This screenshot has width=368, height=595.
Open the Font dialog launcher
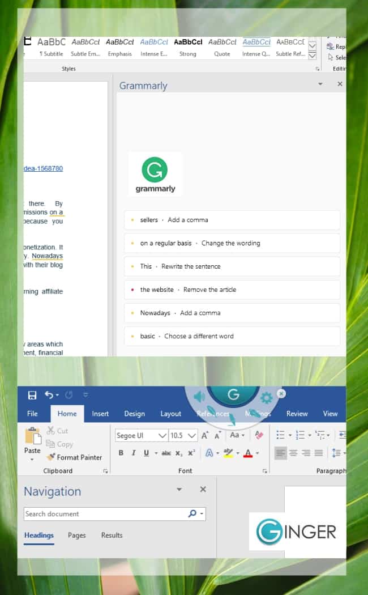[x=264, y=471]
